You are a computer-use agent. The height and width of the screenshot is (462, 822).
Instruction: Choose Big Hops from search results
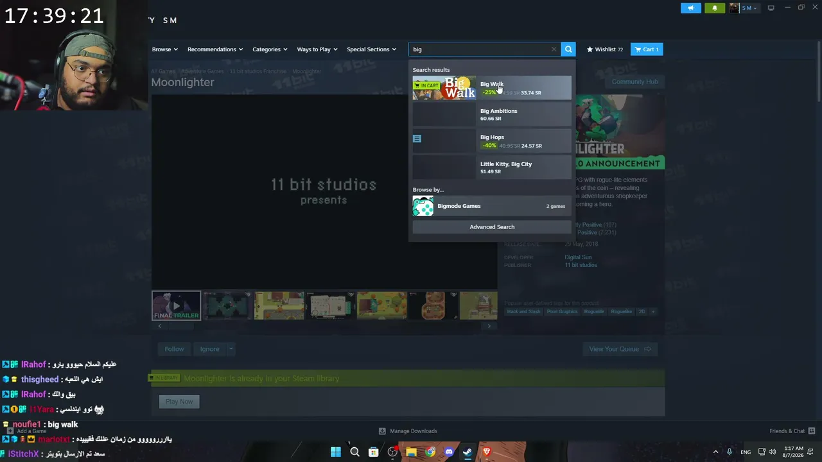point(492,141)
